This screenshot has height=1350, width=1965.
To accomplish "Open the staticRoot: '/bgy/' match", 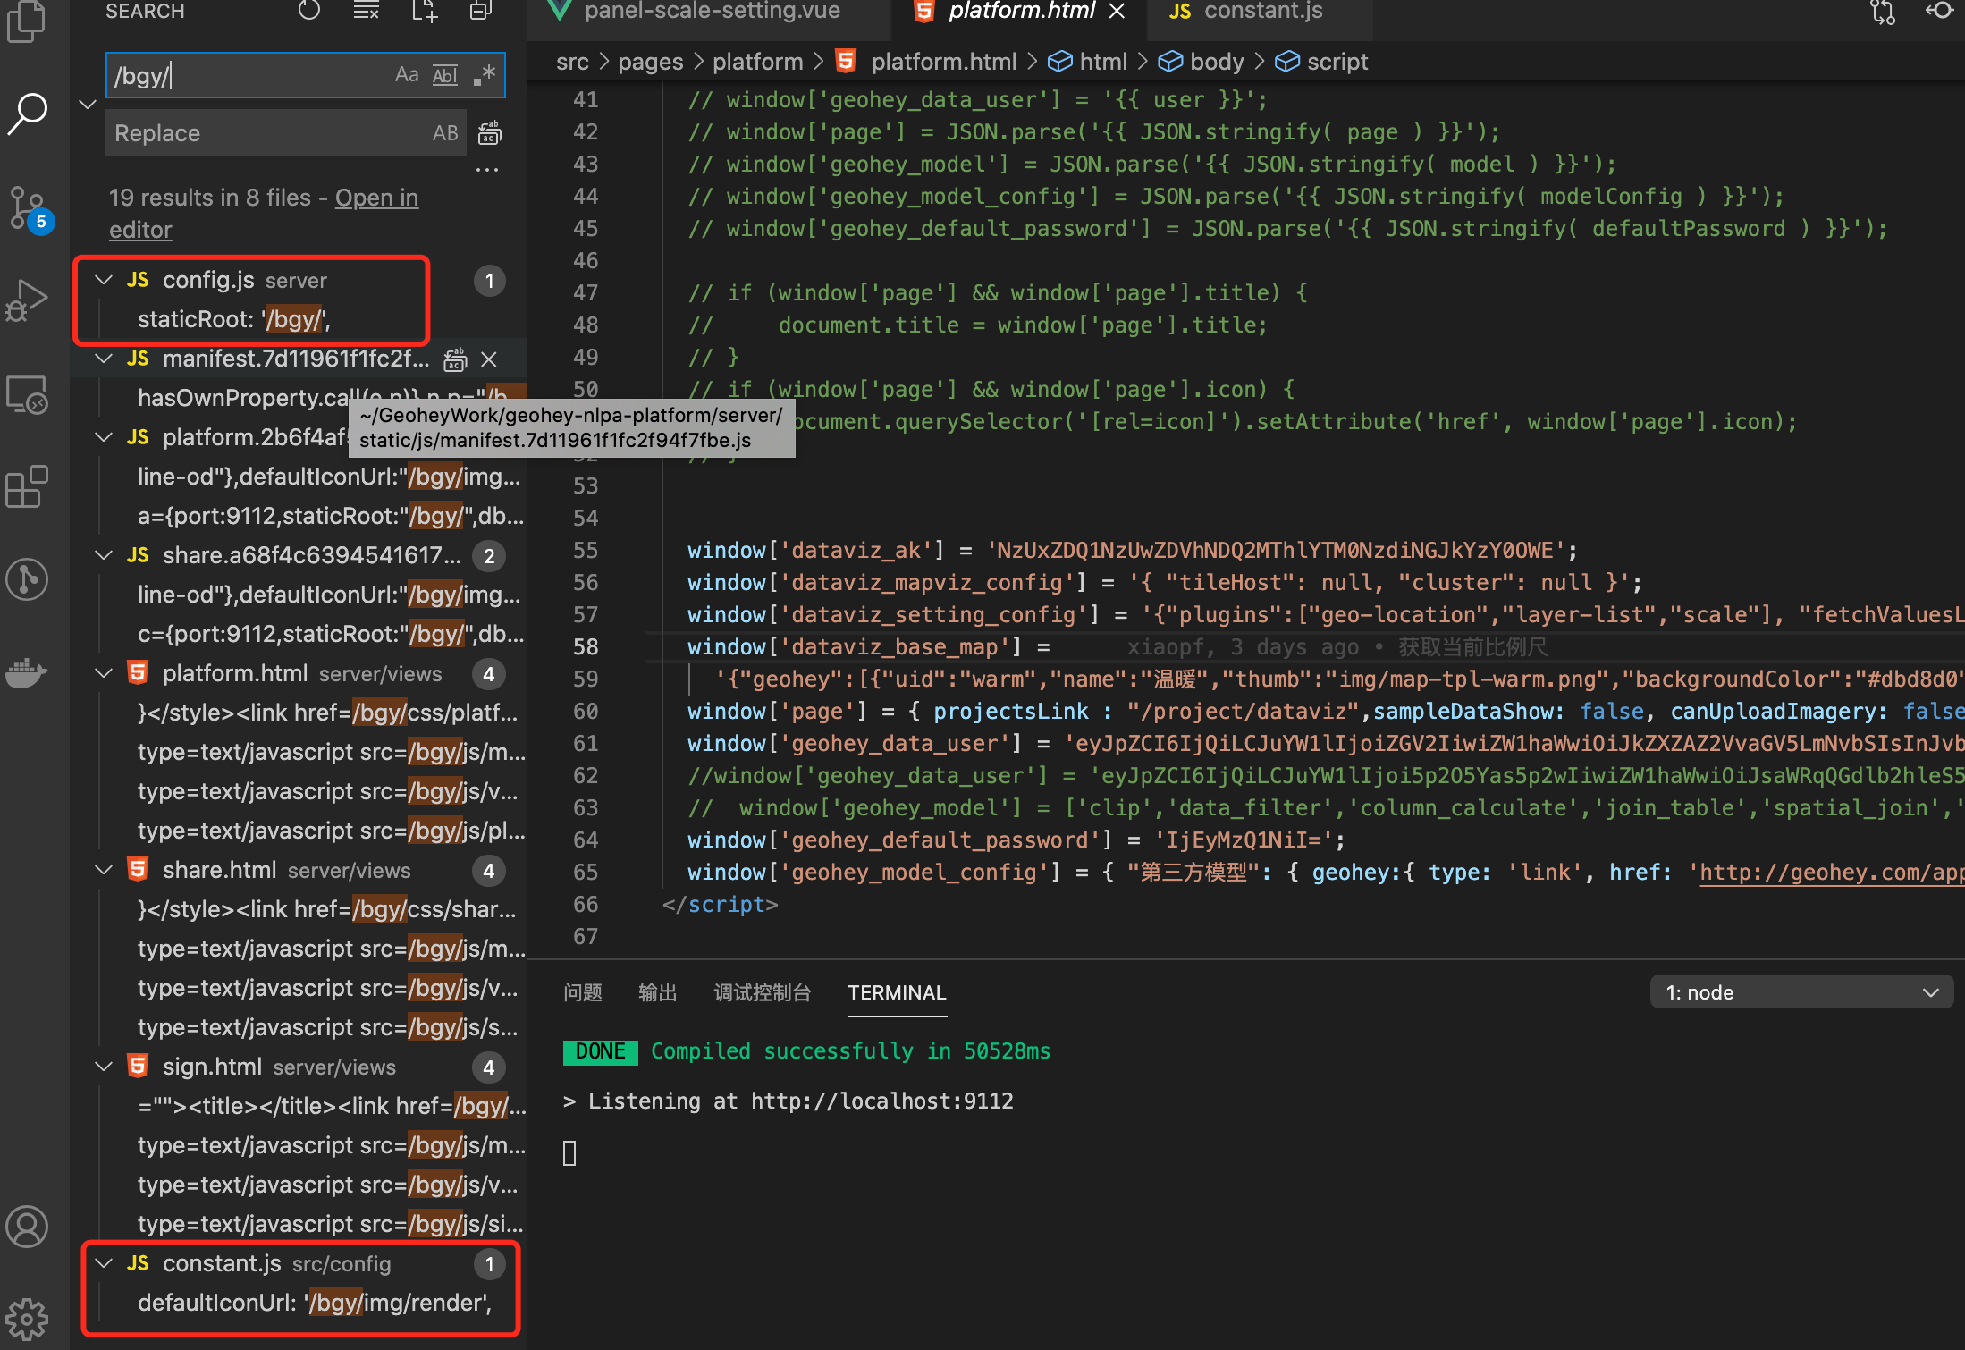I will (234, 319).
